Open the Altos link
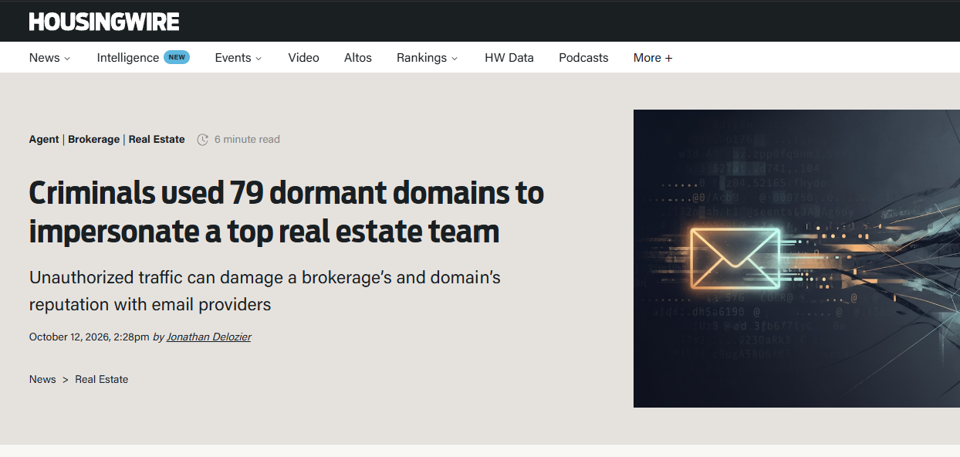This screenshot has height=457, width=960. coord(358,58)
